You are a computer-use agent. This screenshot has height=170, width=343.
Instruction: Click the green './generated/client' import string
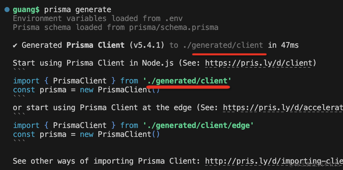pos(187,81)
